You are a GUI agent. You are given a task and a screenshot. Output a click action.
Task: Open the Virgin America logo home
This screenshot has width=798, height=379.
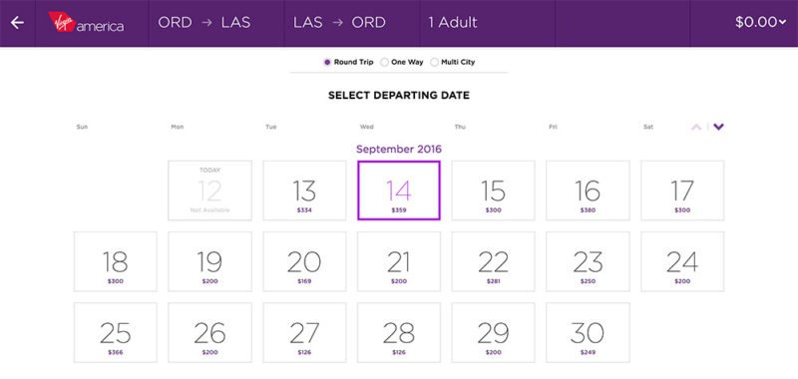[86, 22]
